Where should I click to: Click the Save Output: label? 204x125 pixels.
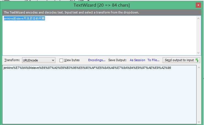pos(117,60)
